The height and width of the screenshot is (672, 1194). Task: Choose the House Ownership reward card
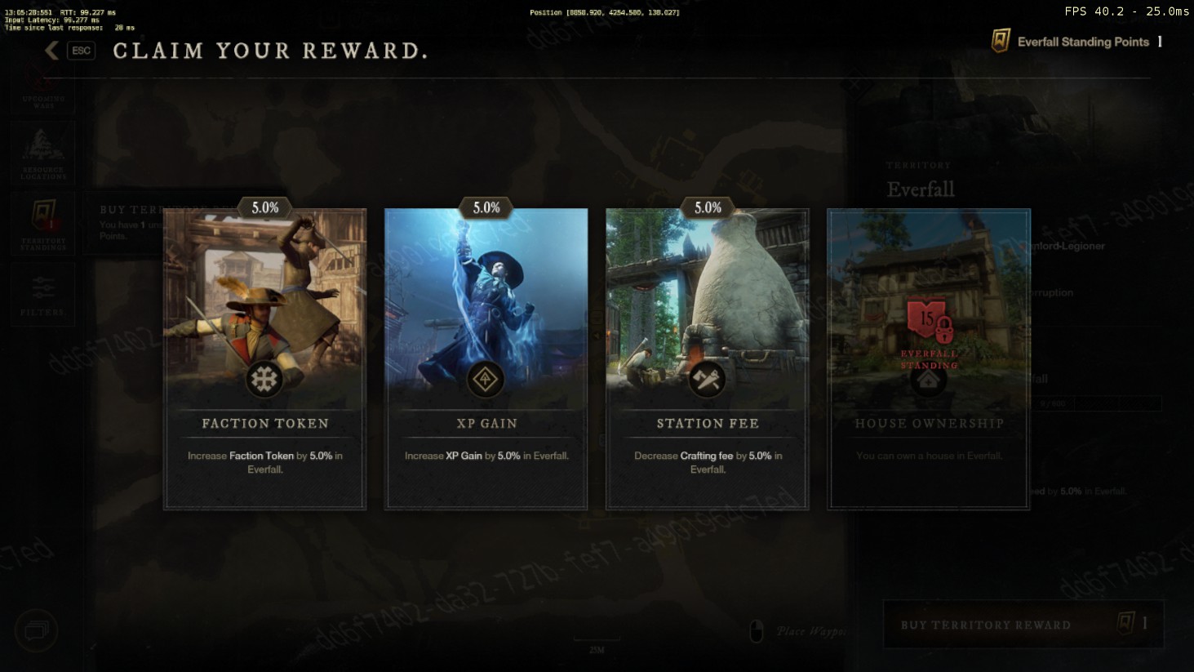pyautogui.click(x=929, y=359)
